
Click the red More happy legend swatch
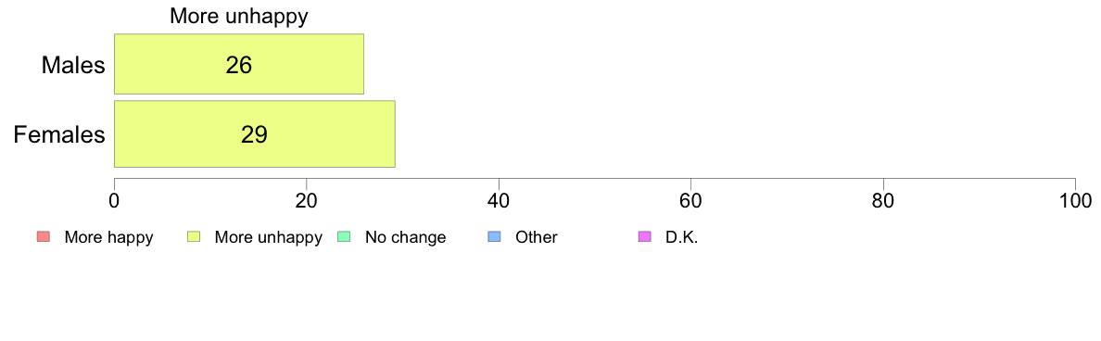point(42,237)
